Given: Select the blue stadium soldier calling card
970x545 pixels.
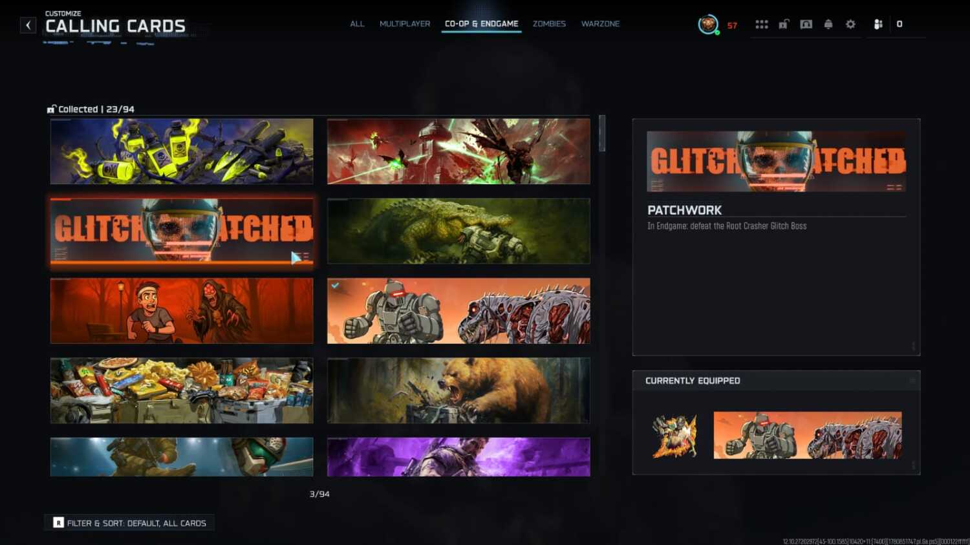Looking at the screenshot, I should tap(182, 457).
